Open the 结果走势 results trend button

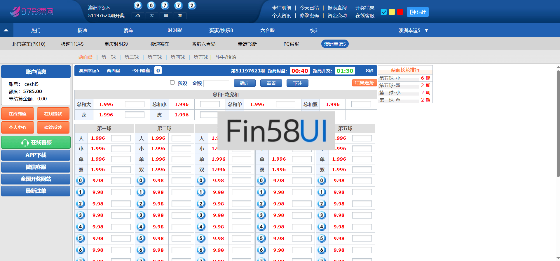(364, 83)
